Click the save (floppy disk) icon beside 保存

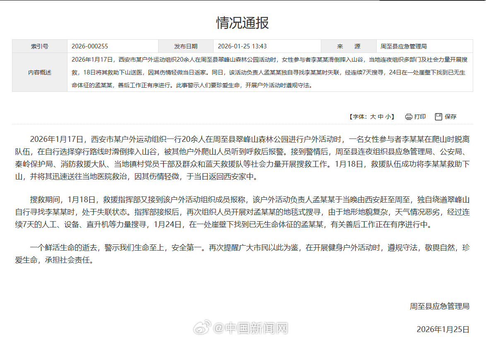(438, 117)
